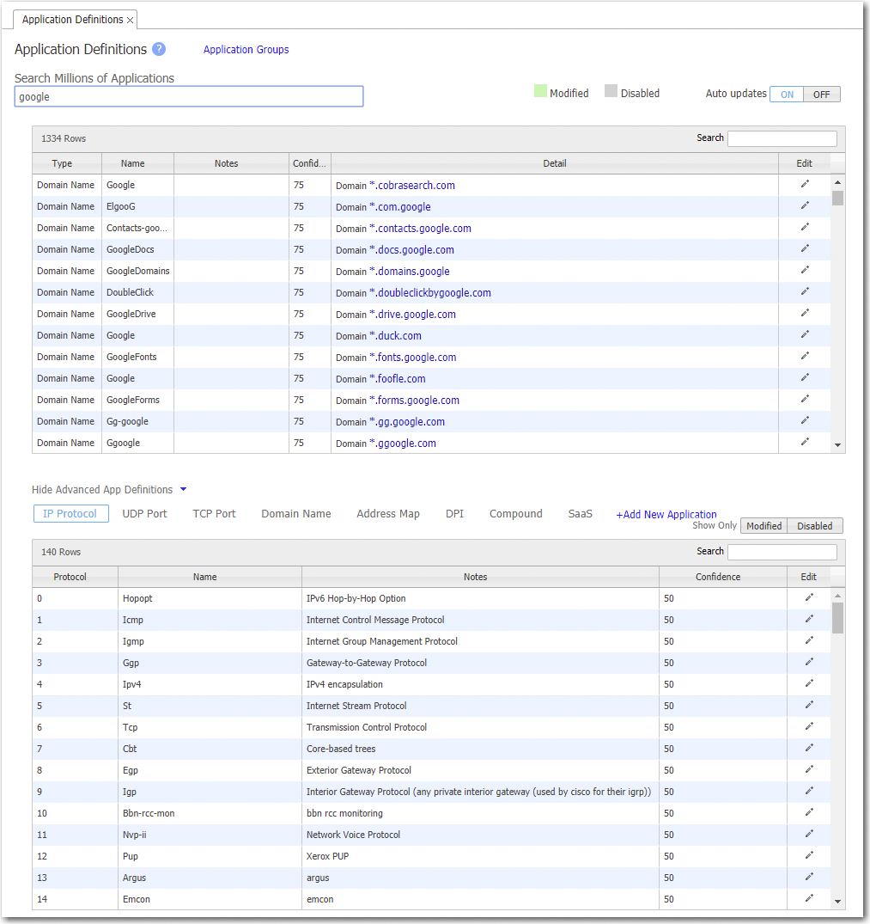Click +Add New Application
870x924 pixels.
[666, 515]
